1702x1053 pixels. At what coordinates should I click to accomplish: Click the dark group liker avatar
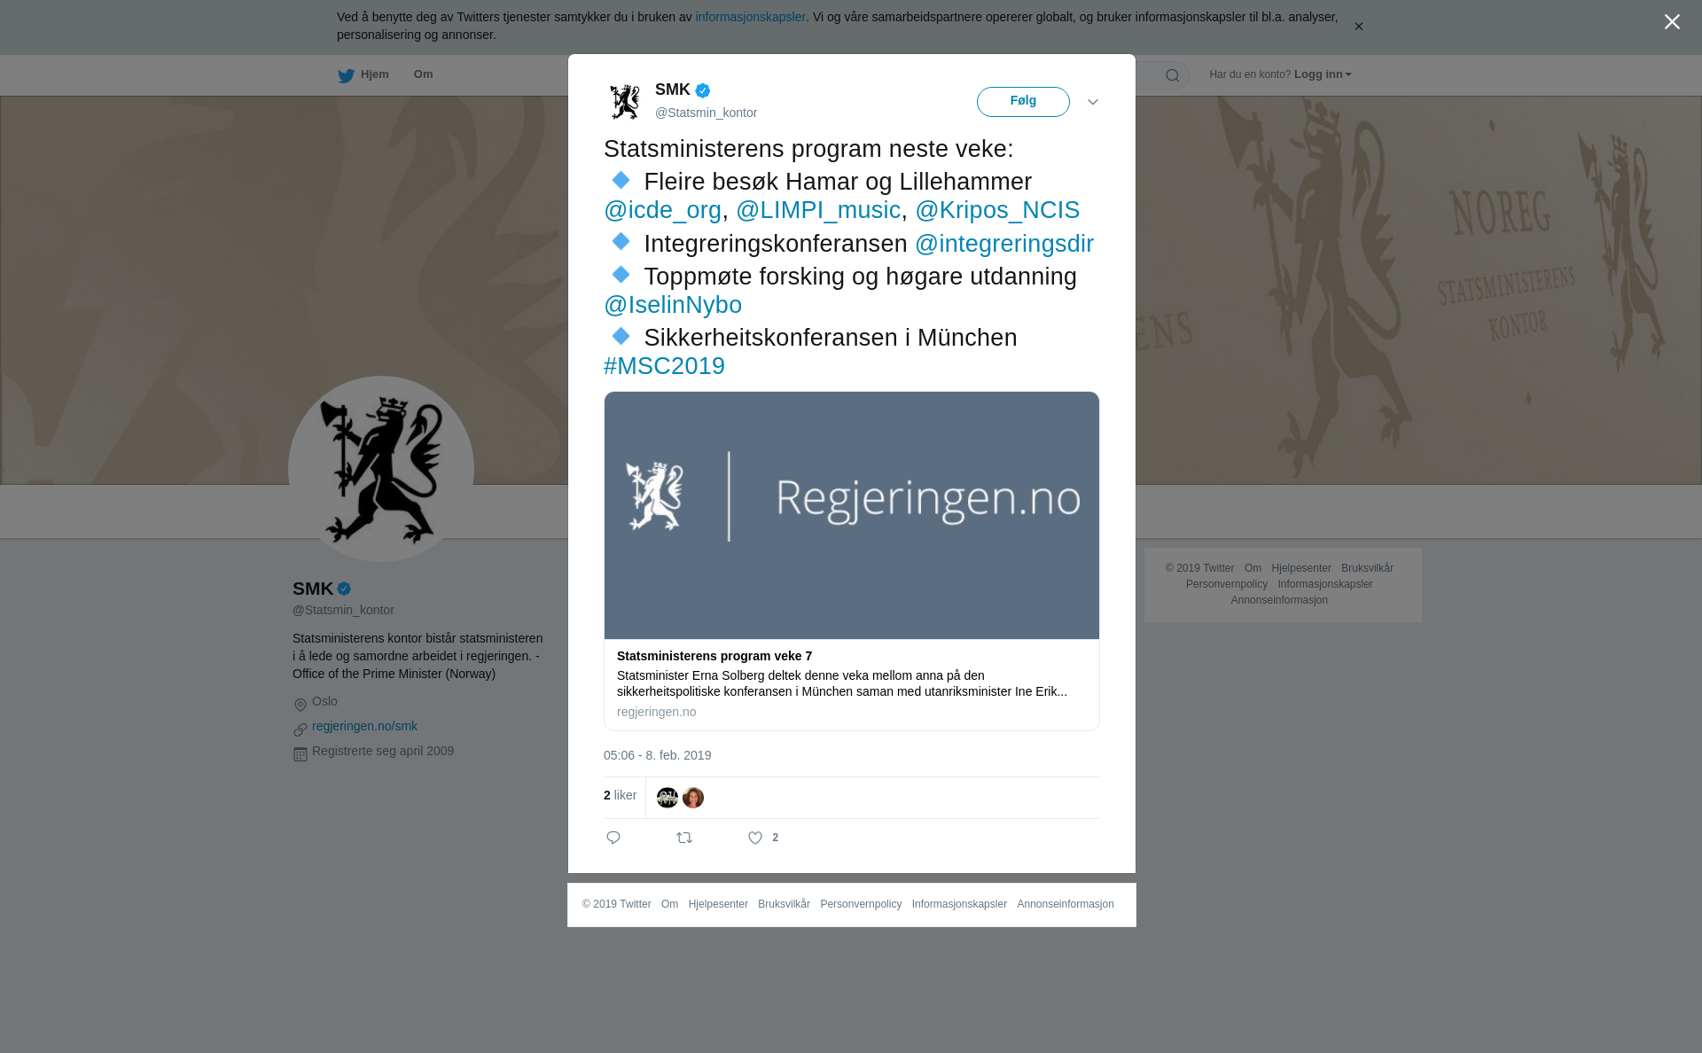[668, 798]
